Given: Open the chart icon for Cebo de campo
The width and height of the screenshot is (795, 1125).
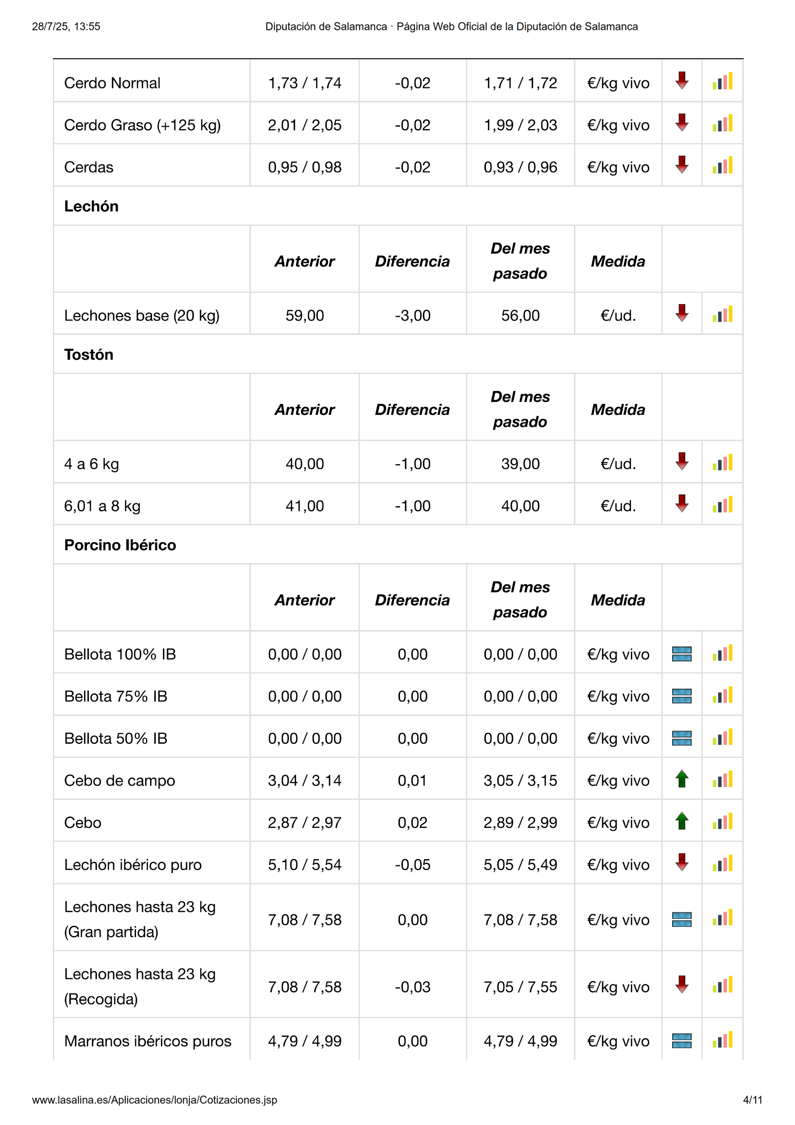Looking at the screenshot, I should (x=722, y=780).
